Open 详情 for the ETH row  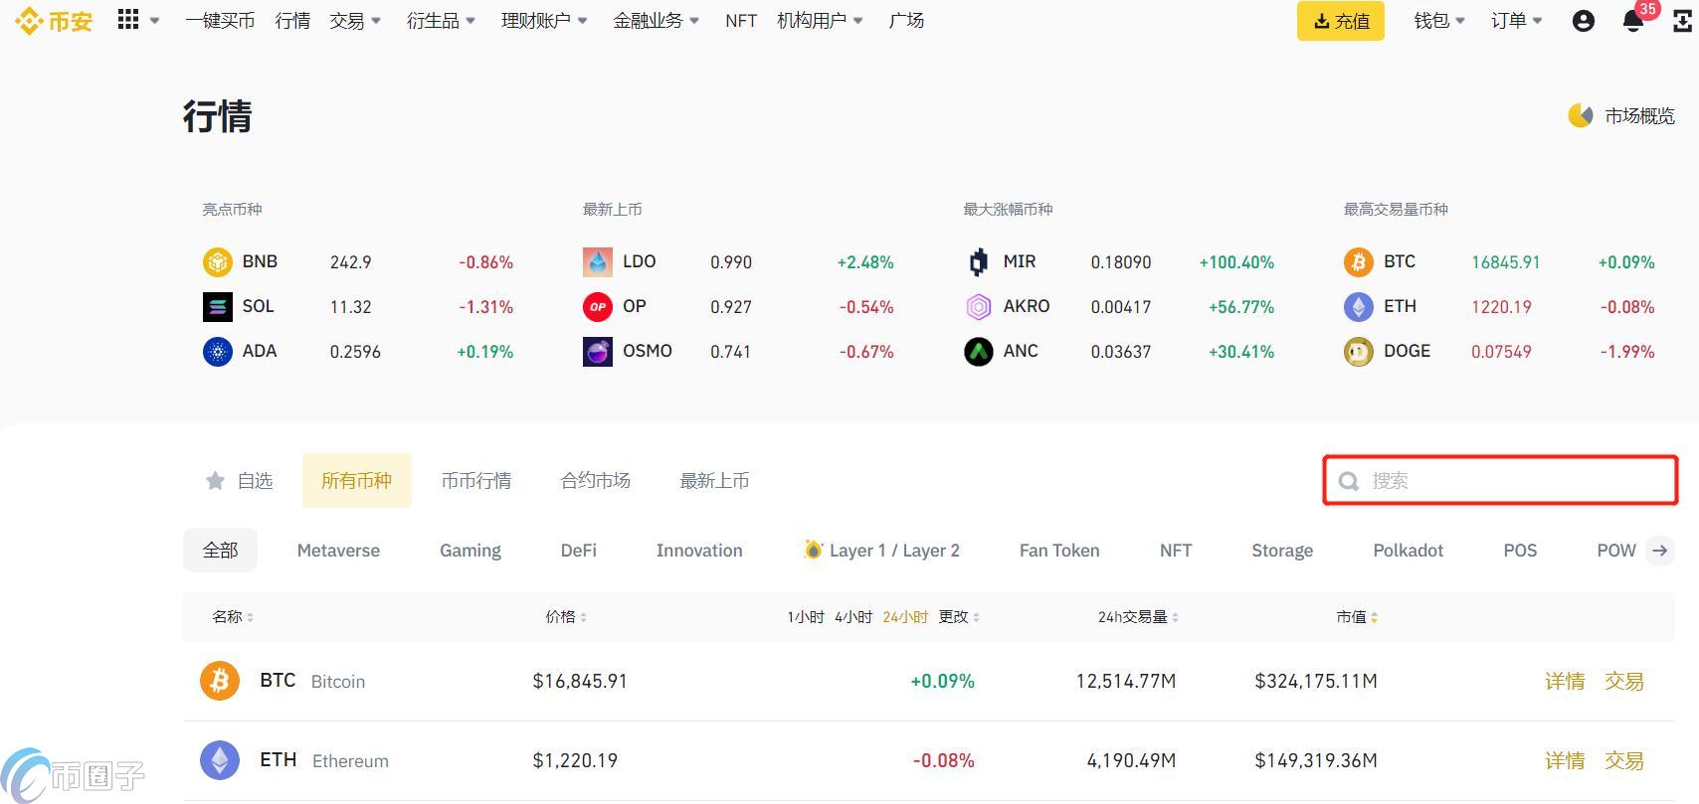pos(1565,760)
